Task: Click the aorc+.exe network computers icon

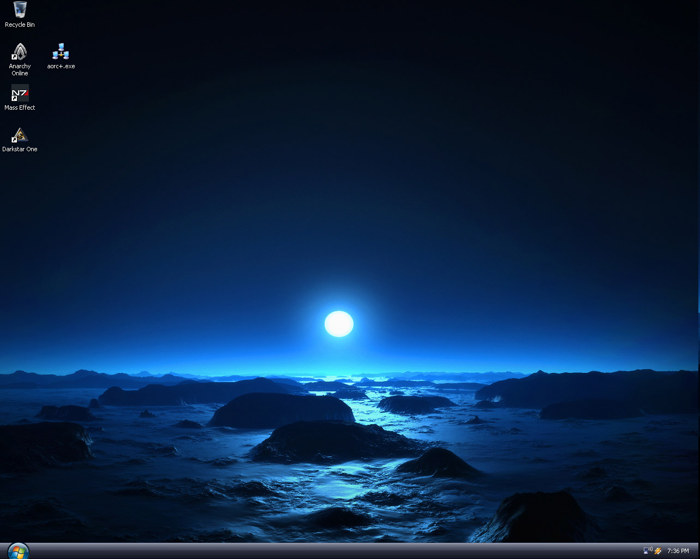Action: coord(61,51)
